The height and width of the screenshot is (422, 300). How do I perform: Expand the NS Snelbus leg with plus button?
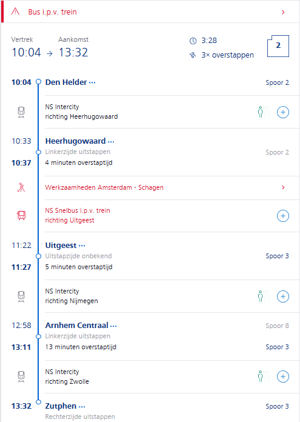283,216
